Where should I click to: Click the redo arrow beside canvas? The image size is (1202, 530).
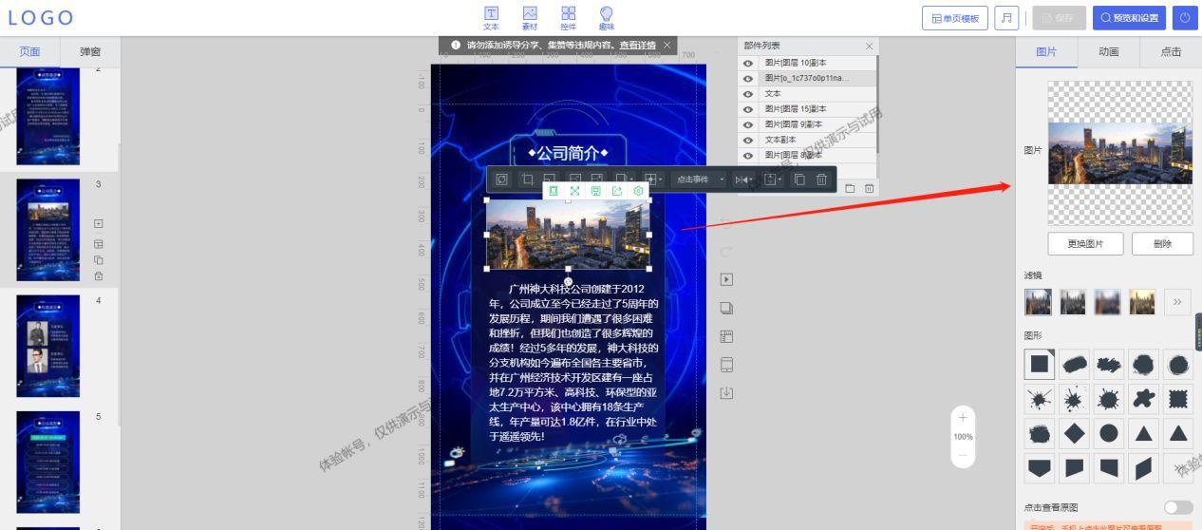tap(727, 252)
